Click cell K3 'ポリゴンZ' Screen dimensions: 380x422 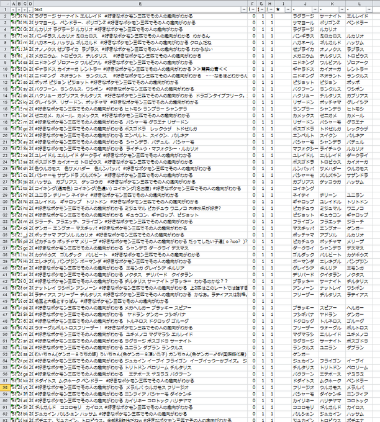pyautogui.click(x=332, y=23)
